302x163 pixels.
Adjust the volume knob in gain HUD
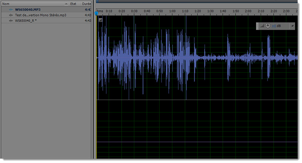coord(268,26)
